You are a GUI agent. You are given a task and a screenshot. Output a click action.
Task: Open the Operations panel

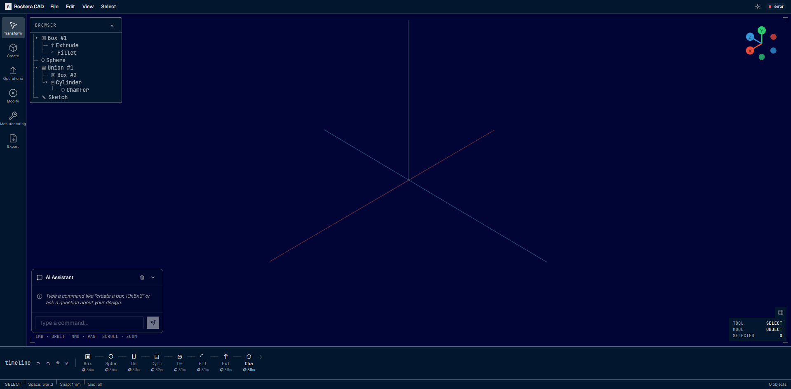13,73
